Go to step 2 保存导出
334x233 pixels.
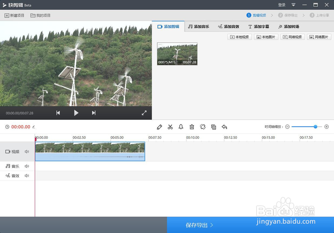(x=288, y=15)
